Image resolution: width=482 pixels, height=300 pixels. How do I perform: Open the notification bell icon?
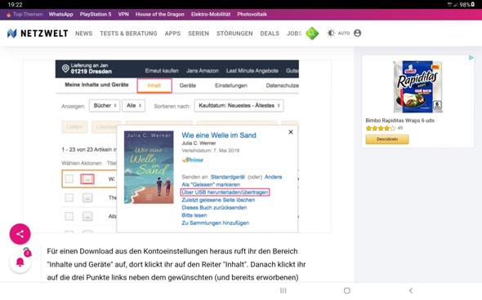[20, 262]
